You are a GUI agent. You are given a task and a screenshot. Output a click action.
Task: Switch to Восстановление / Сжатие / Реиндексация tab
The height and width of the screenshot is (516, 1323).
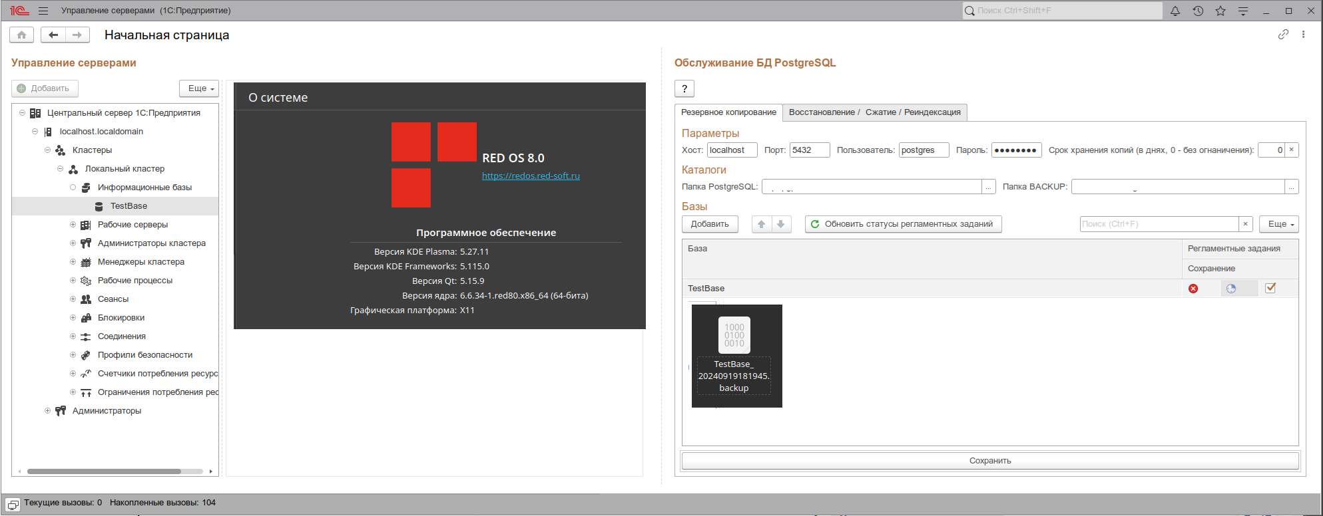pyautogui.click(x=874, y=112)
